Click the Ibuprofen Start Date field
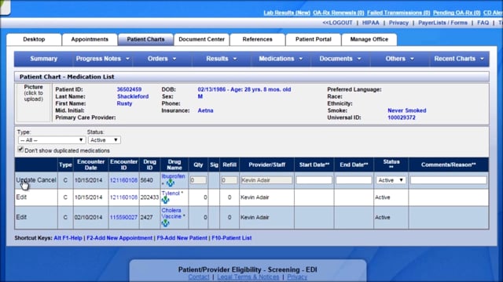The height and width of the screenshot is (282, 503). click(x=314, y=180)
